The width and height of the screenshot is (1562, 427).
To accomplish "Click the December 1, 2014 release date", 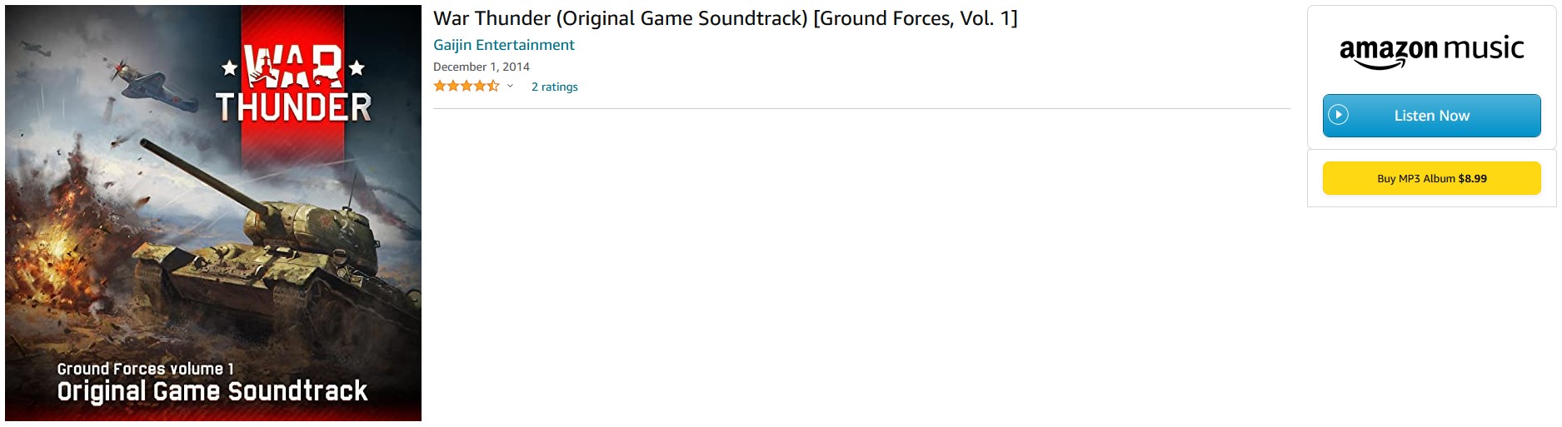I will [x=481, y=67].
